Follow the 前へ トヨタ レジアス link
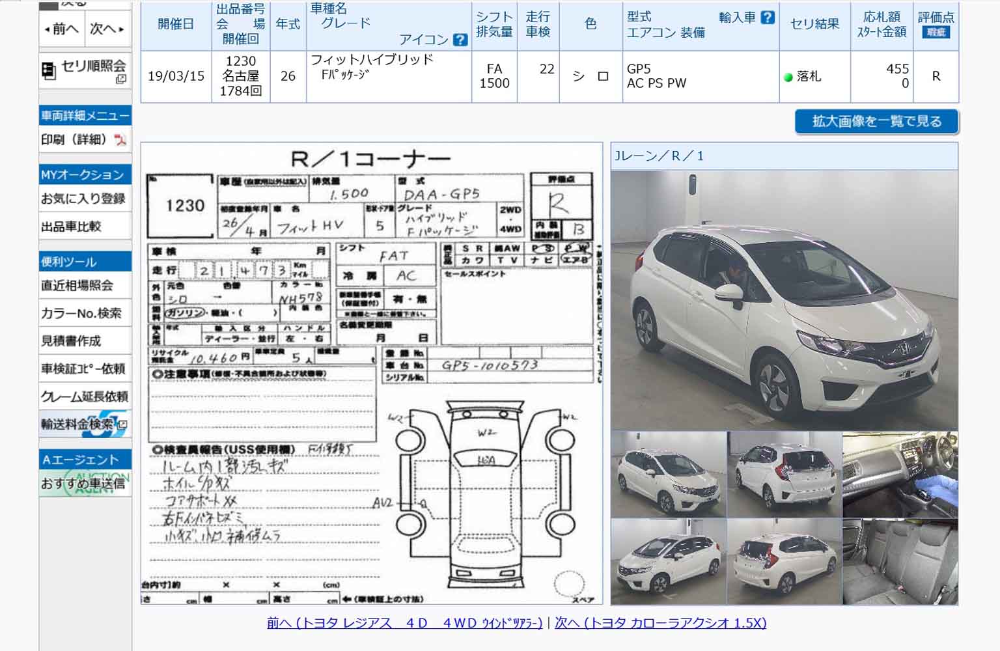 click(404, 623)
